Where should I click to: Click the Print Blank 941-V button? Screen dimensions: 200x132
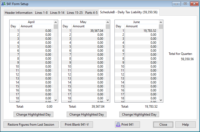pos(77,125)
